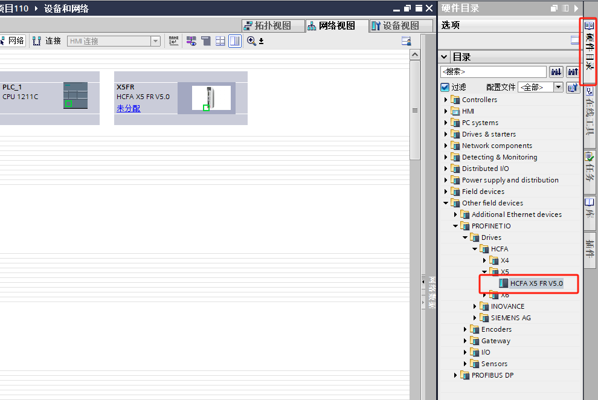This screenshot has width=598, height=400.
Task: Click the green PROFINET port on X5FR
Action: (207, 108)
